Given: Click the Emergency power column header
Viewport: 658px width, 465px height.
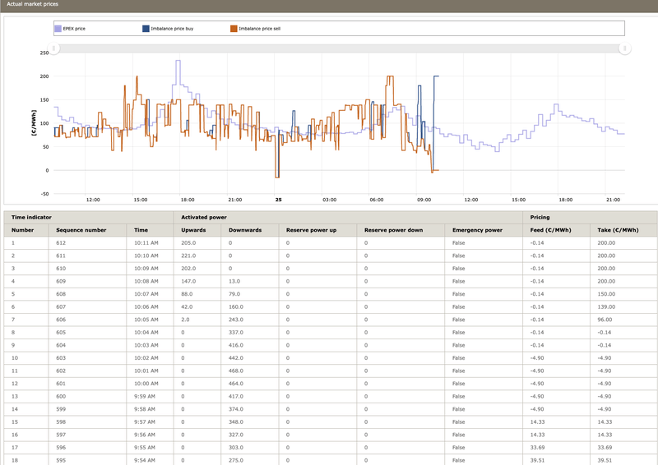Looking at the screenshot, I should [x=477, y=230].
